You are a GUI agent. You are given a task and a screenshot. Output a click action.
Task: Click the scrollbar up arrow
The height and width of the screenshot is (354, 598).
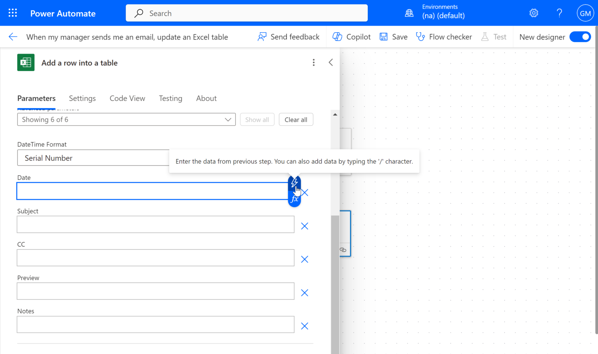(335, 115)
